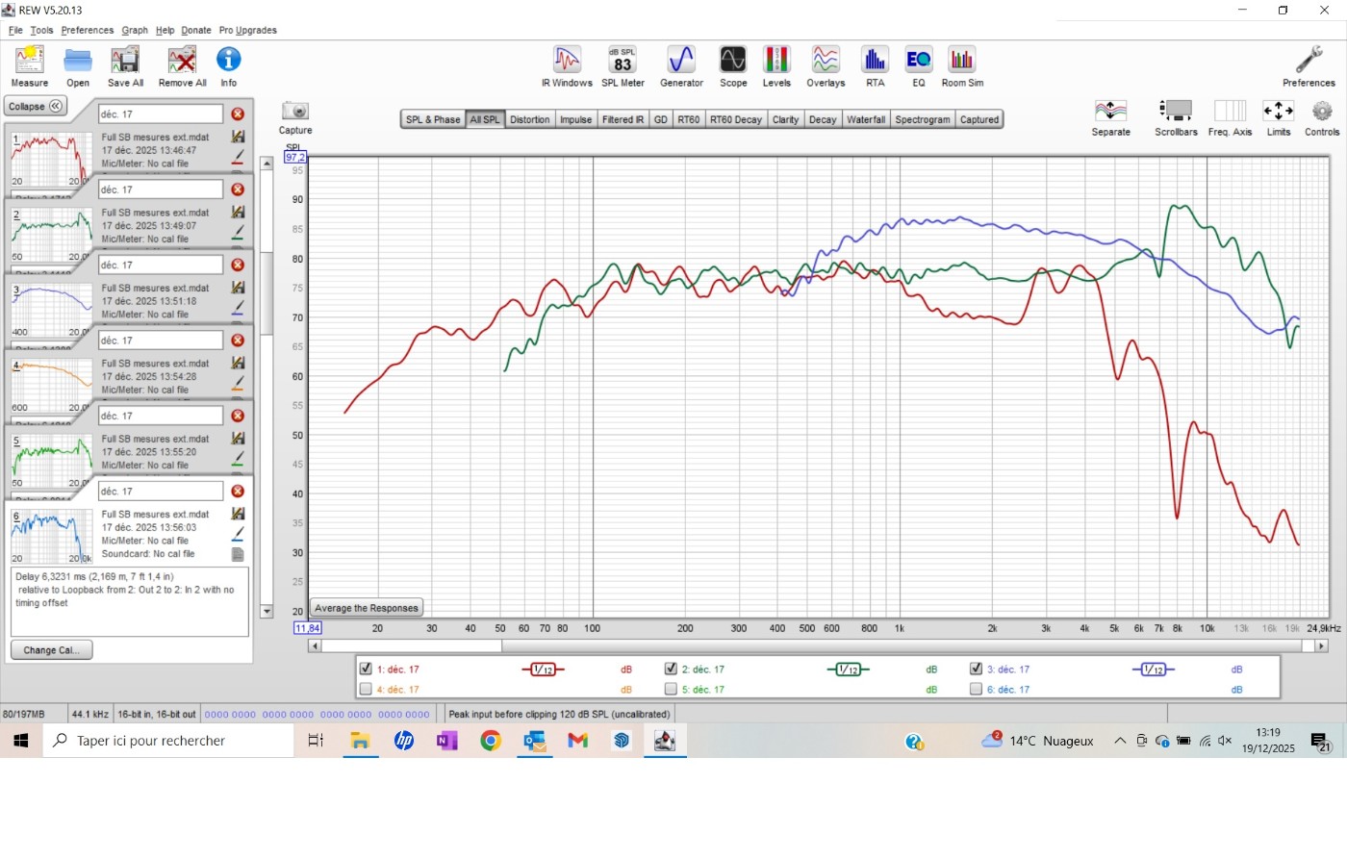Click the Change Cal... button
Screen dimensions: 1347x859
click(x=52, y=650)
